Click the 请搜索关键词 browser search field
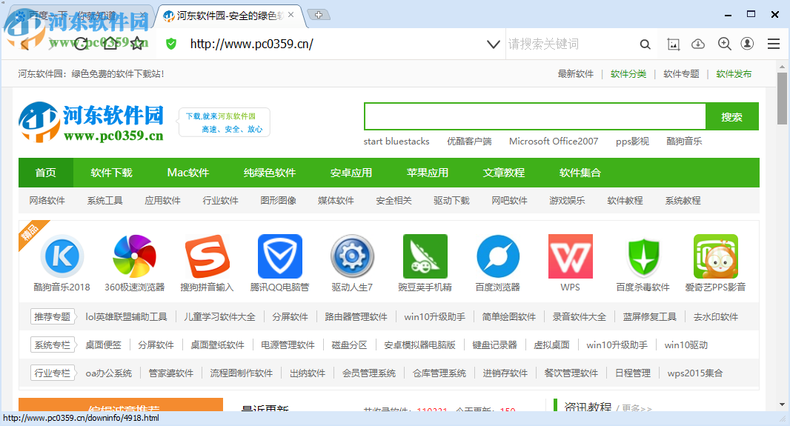790x426 pixels. [569, 44]
